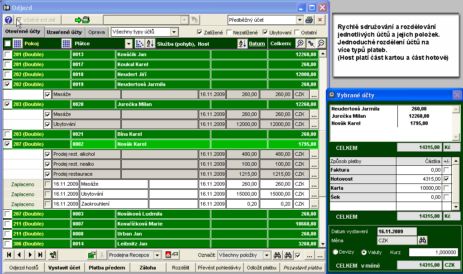Open the Oprava tab
Image resolution: width=463 pixels, height=274 pixels.
point(97,32)
